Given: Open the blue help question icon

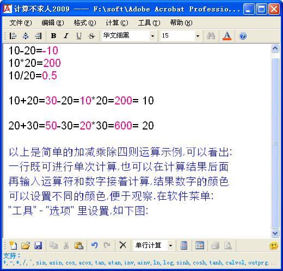Looking at the screenshot, I should (243, 36).
